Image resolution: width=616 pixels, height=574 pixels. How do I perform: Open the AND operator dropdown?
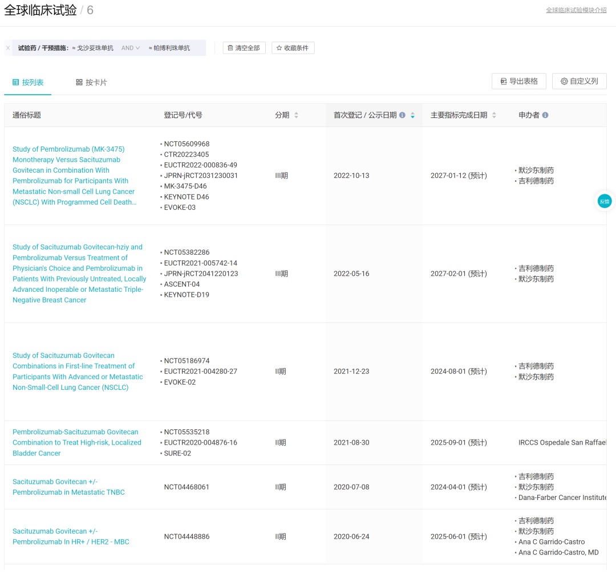click(131, 48)
